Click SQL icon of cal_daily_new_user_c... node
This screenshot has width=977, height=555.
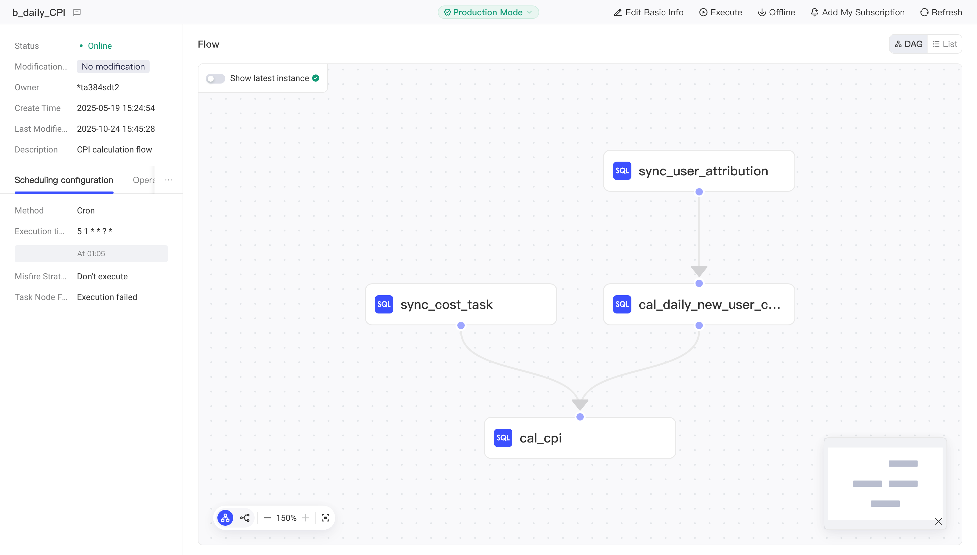(622, 304)
